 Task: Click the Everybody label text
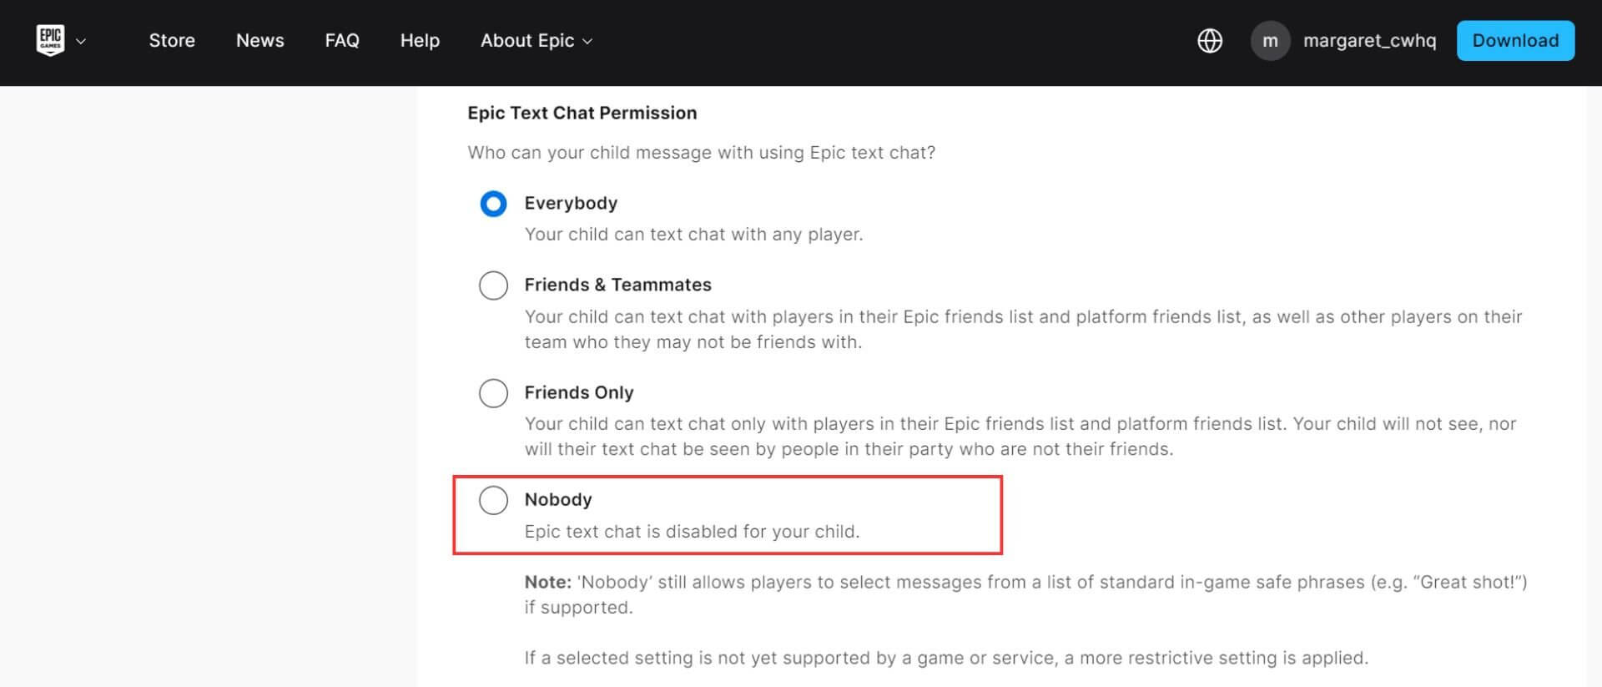point(571,203)
